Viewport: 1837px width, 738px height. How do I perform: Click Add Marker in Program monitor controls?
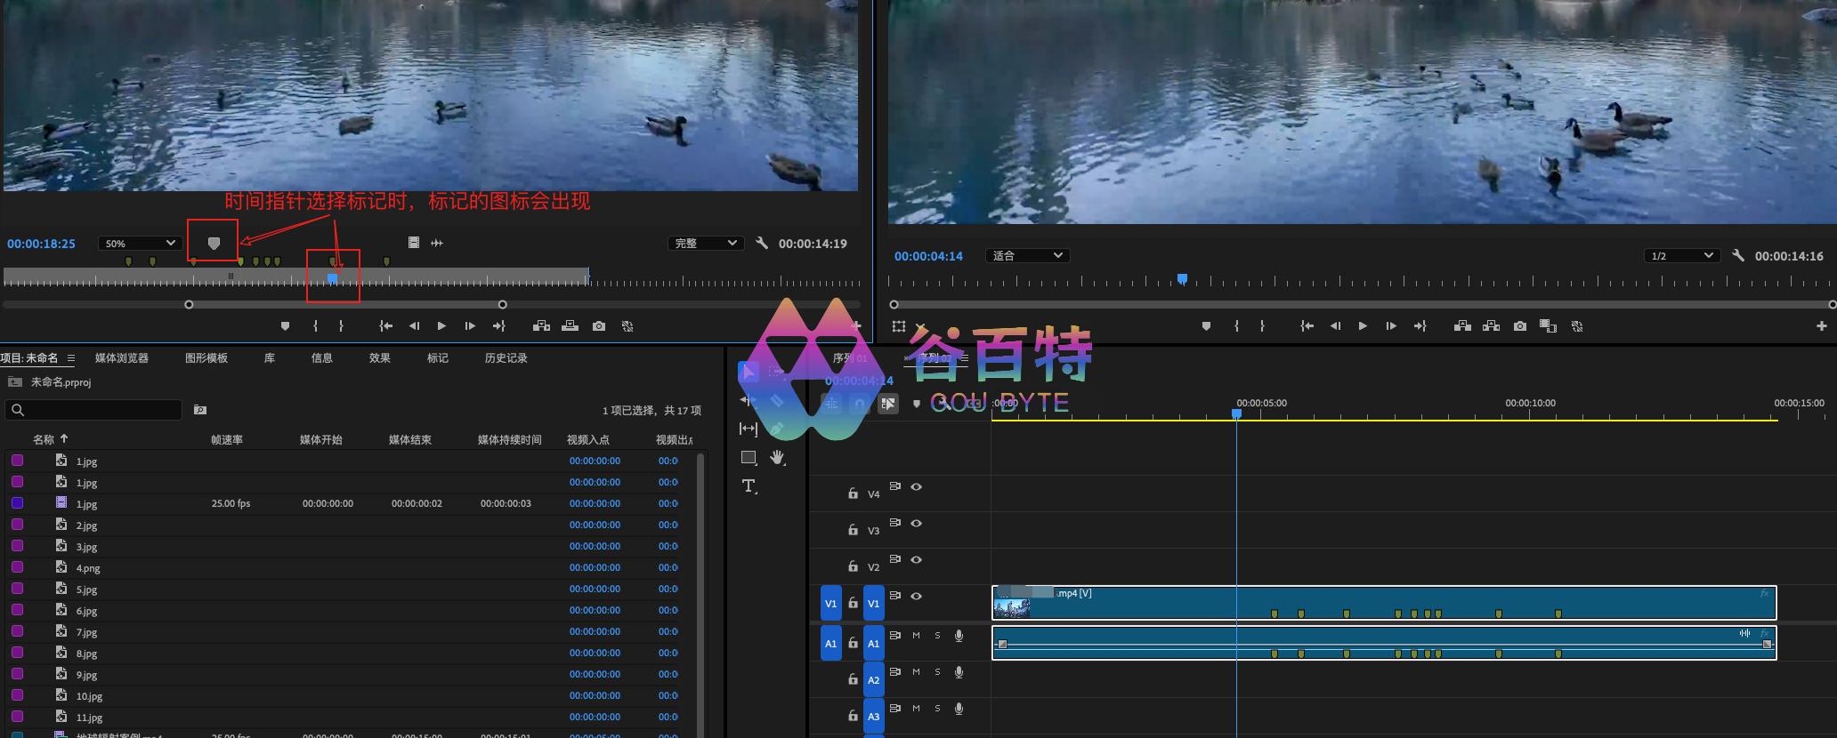[x=1206, y=326]
